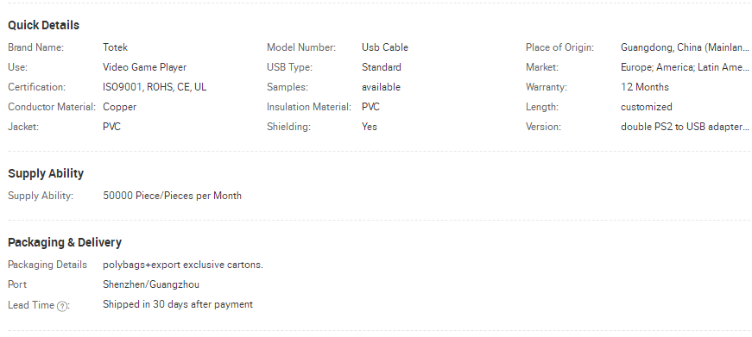The image size is (752, 337).
Task: Click the polybags+export exclusive cartons text
Action: tap(183, 265)
